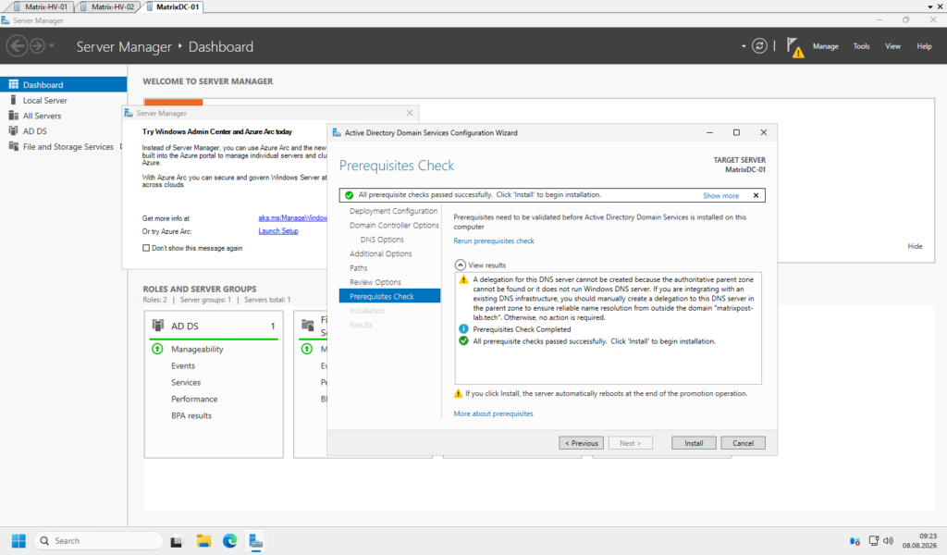Open the aka.ms/ManageWindows link
The width and height of the screenshot is (947, 555).
[x=292, y=218]
